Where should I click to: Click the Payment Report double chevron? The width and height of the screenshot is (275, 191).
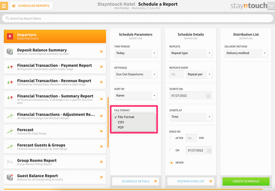pos(101,67)
